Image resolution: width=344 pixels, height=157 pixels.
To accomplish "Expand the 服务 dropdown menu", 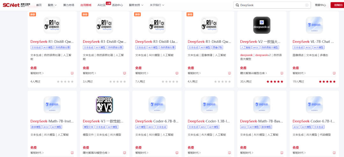I will (x=52, y=5).
